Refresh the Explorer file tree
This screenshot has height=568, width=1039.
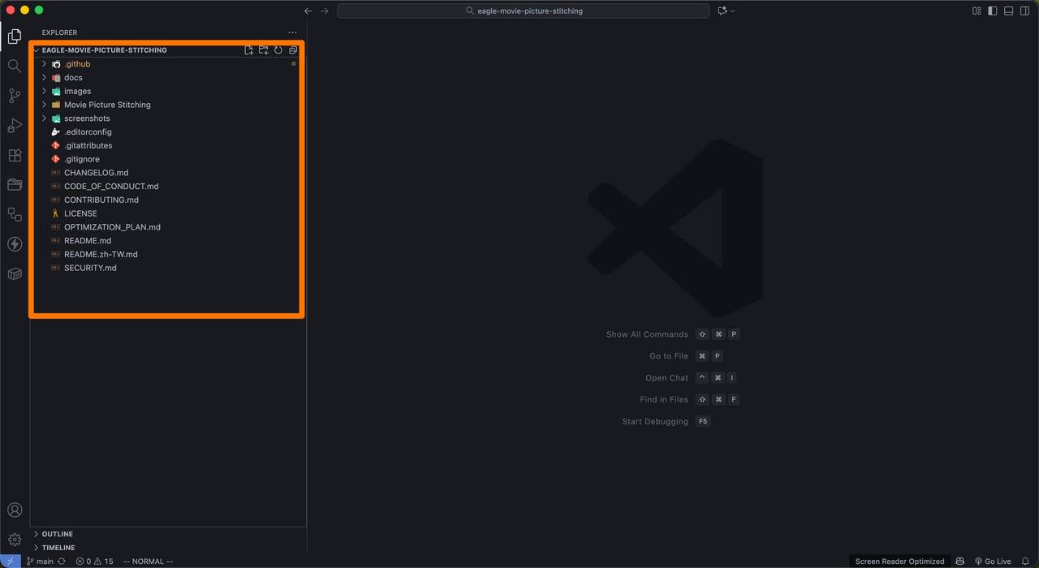(278, 50)
